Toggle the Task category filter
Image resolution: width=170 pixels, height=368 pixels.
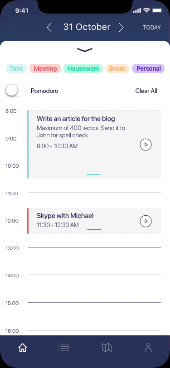[x=16, y=68]
